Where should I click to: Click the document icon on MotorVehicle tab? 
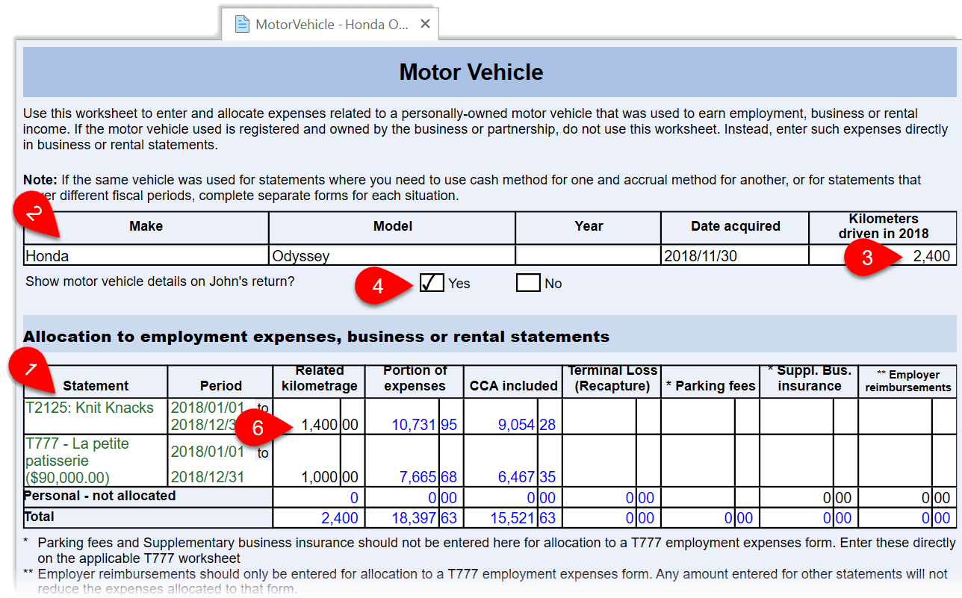242,24
